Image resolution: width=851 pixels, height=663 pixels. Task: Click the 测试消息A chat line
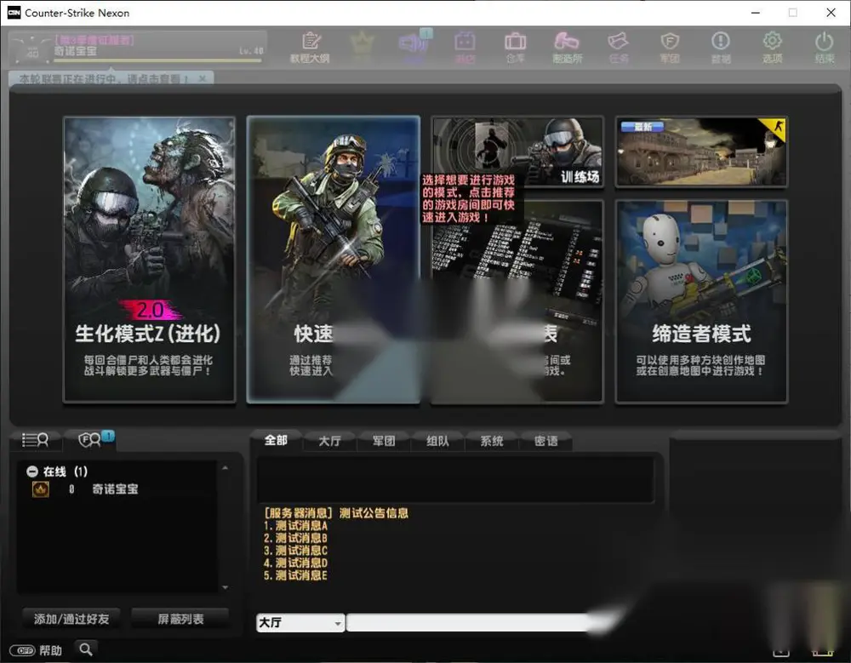tap(296, 526)
